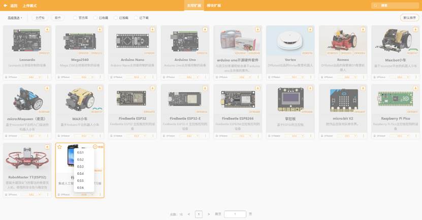This screenshot has height=220, width=422.
Task: Check the 已下载 checkbox filter
Action: point(136,17)
